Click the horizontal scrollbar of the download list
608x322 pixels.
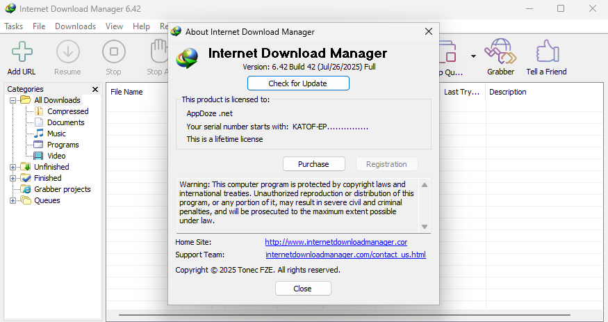tap(345, 315)
